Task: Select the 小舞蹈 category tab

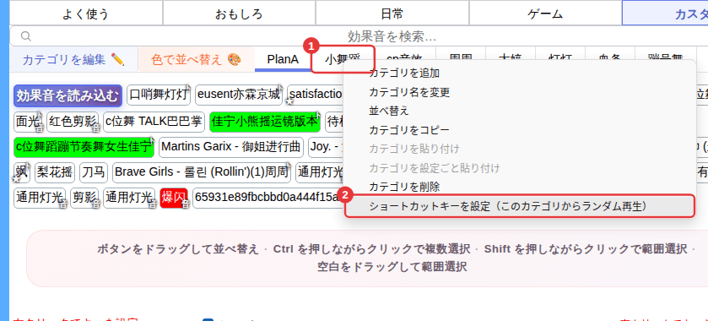Action: point(343,59)
